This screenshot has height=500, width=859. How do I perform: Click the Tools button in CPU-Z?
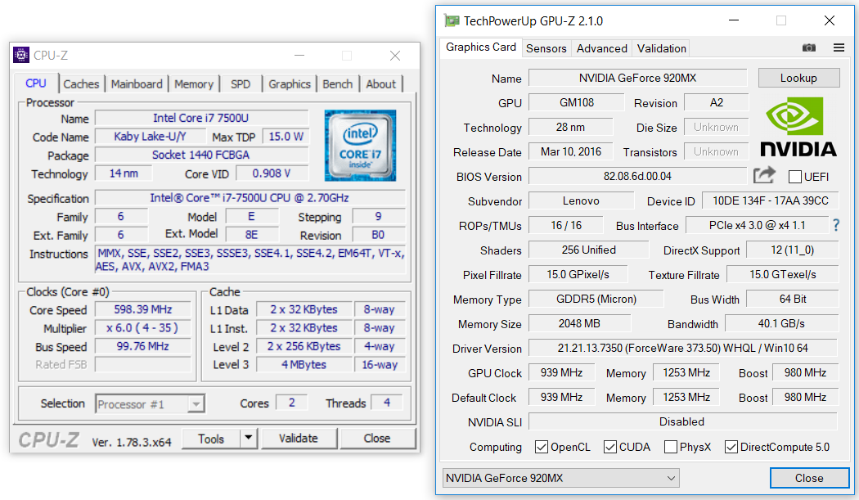click(x=211, y=439)
